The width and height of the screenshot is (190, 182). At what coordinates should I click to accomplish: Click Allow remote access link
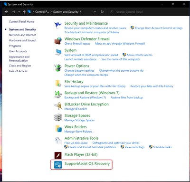pos(139,55)
